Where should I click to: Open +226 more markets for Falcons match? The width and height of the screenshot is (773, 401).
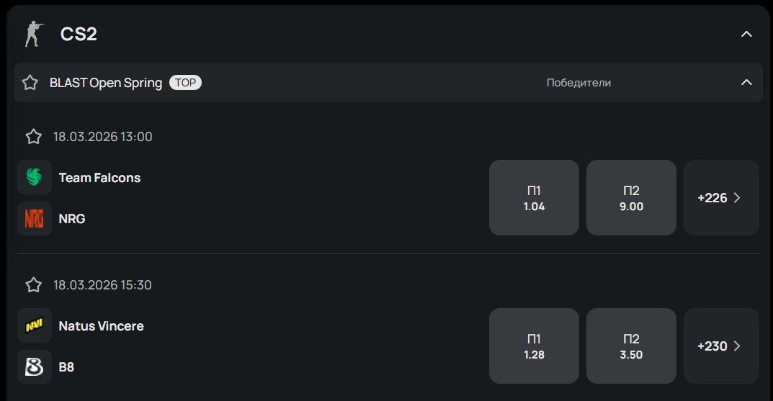tap(720, 197)
